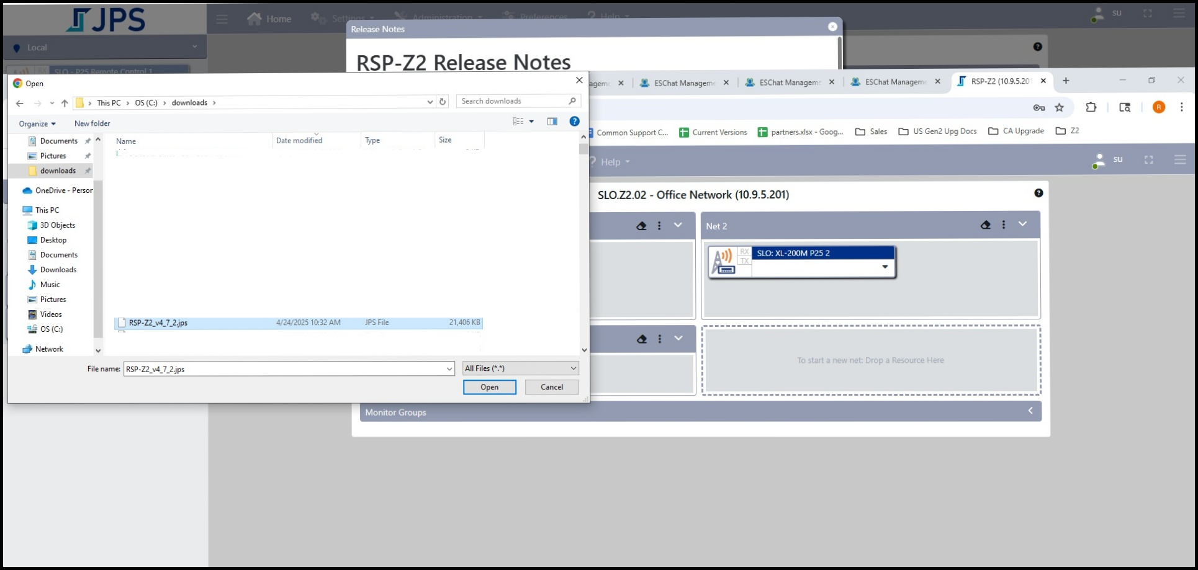Open the File name history dropdown
1198x570 pixels.
point(449,369)
